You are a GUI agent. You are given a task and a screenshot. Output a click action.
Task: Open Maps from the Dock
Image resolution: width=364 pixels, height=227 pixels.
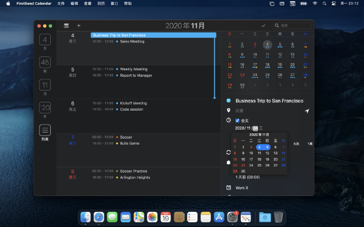139,217
